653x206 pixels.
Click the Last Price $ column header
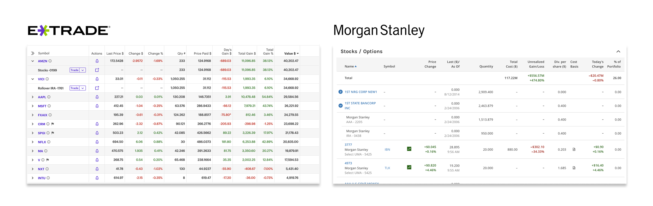click(115, 54)
